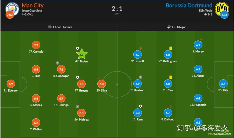
Task: Select Hitz's 6.4 goalkeeper rating
Action: coord(223,84)
